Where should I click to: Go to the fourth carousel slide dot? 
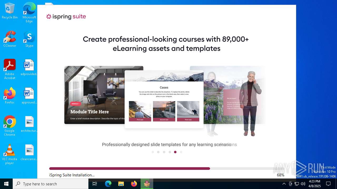click(x=170, y=152)
